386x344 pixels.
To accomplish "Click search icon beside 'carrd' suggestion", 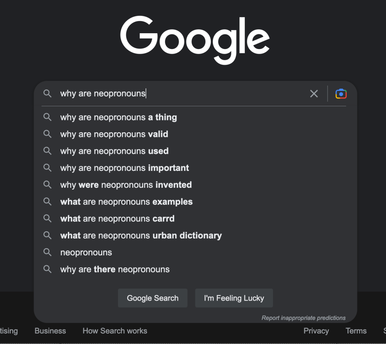I will click(x=47, y=219).
